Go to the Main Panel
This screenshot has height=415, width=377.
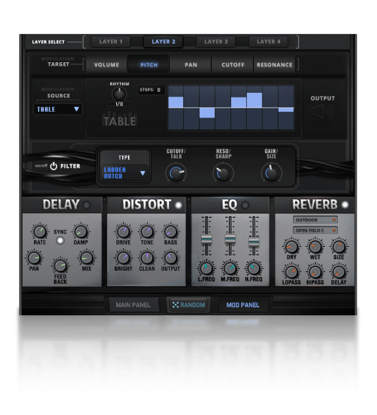[133, 305]
